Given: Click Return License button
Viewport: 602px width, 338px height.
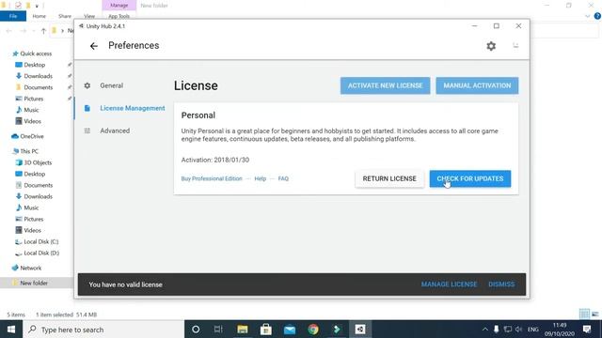Looking at the screenshot, I should [389, 178].
